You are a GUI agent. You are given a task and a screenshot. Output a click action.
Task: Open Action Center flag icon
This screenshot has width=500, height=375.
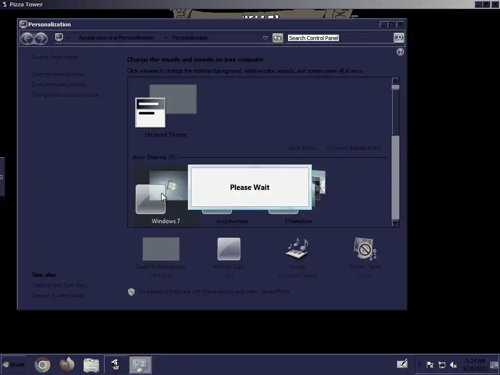430,364
